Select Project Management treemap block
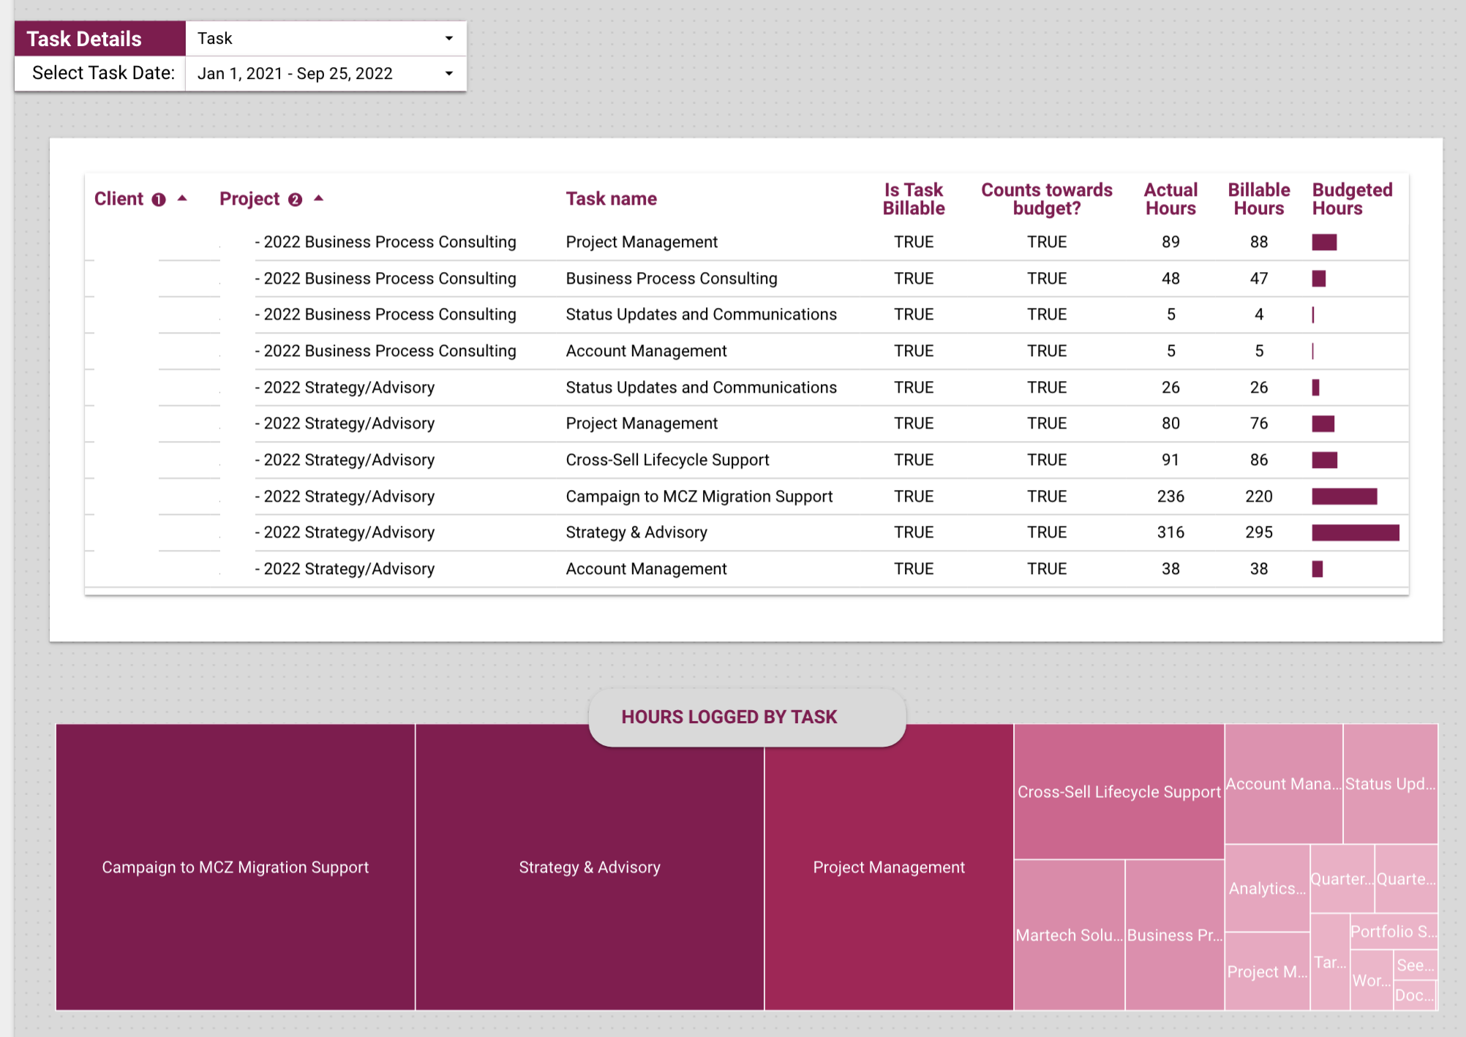1466x1037 pixels. (888, 867)
